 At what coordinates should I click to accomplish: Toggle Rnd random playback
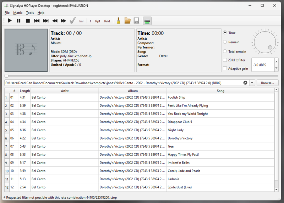107,21
